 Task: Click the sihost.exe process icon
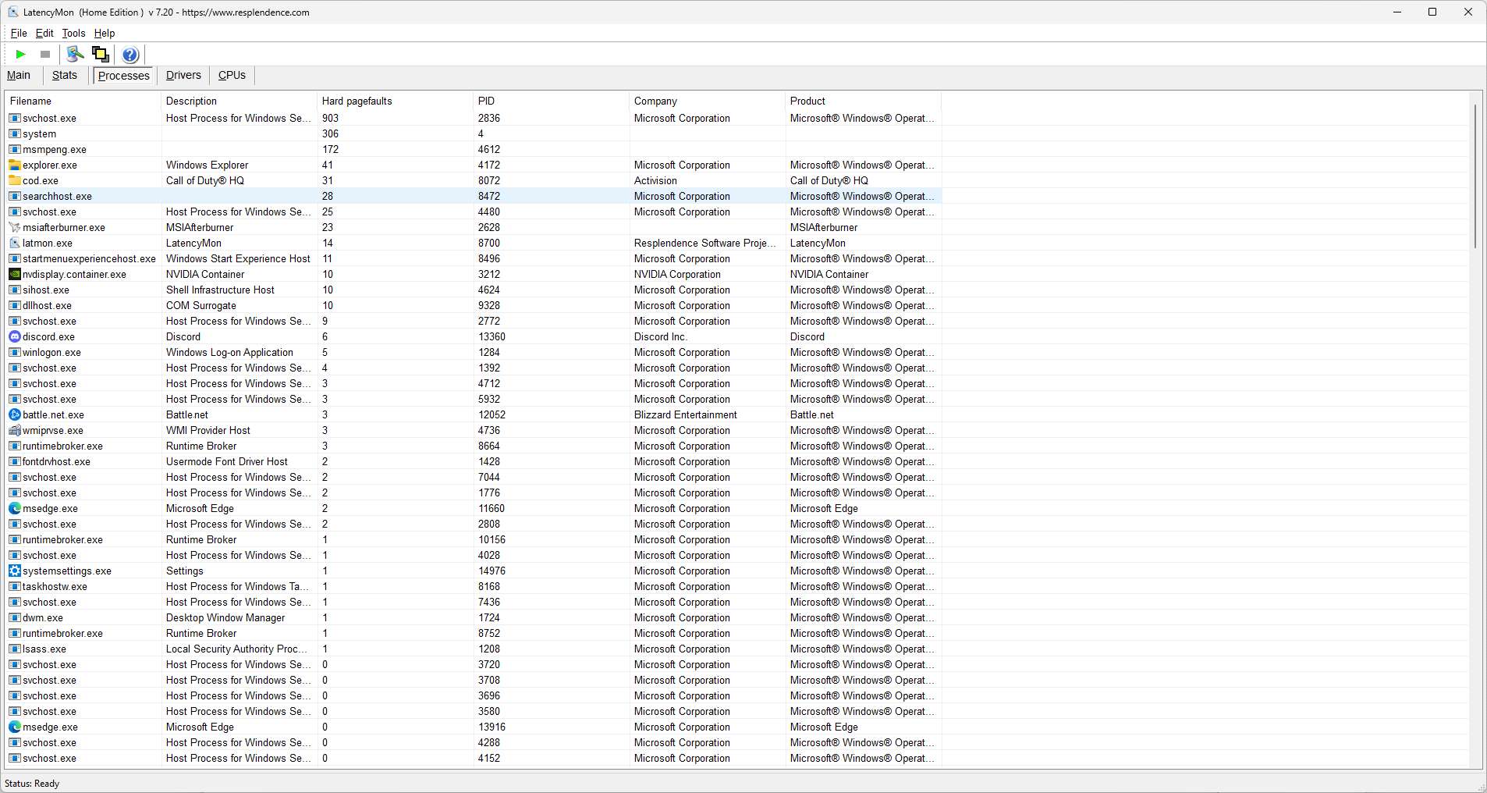point(15,290)
